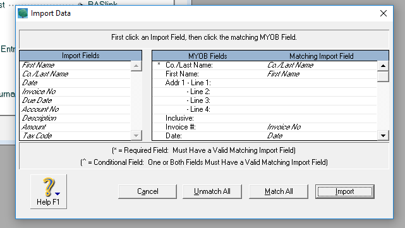Select the Due Date import field
This screenshot has height=228, width=405.
[x=75, y=100]
